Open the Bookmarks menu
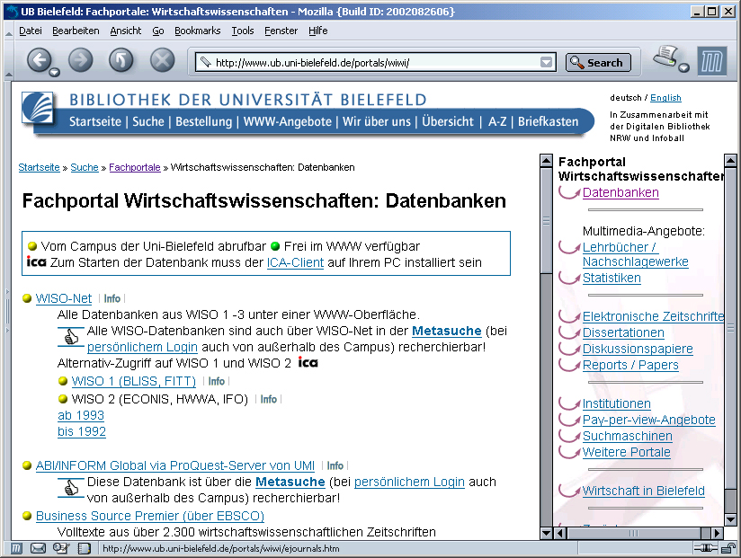 197,31
